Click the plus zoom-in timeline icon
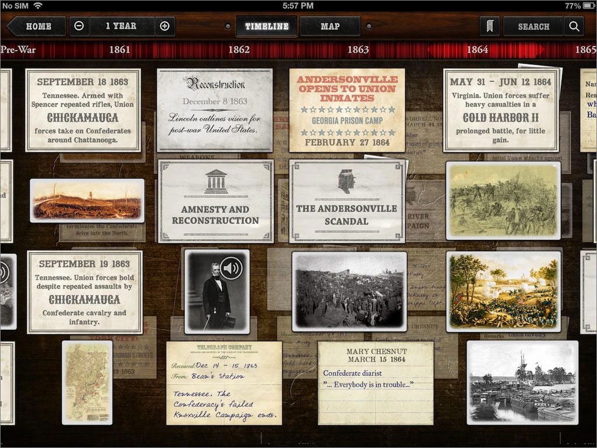Image resolution: width=597 pixels, height=448 pixels. (164, 26)
